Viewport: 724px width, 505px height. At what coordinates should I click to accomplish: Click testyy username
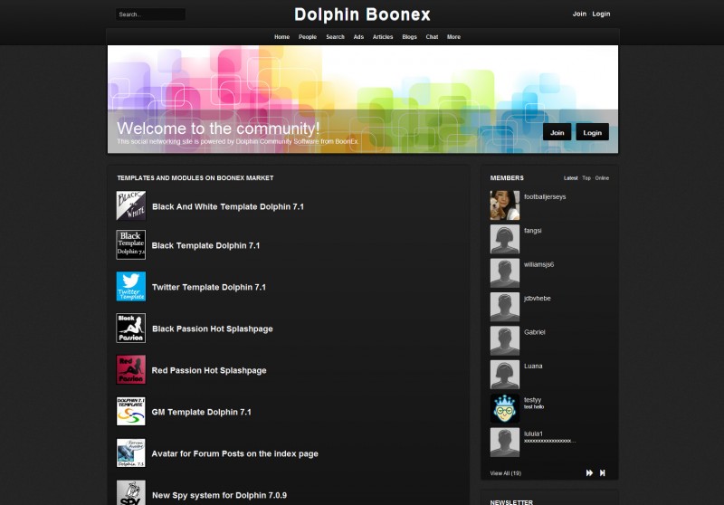pos(532,400)
